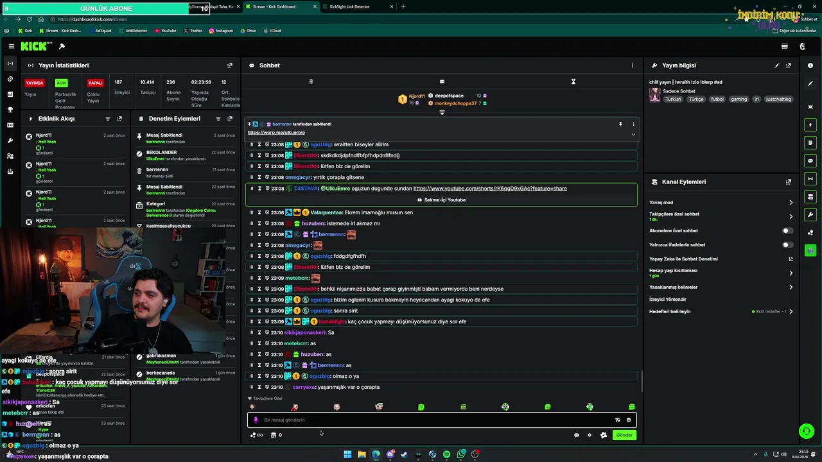Open the link icon in the left sidebar
The image size is (822, 462).
click(x=10, y=79)
